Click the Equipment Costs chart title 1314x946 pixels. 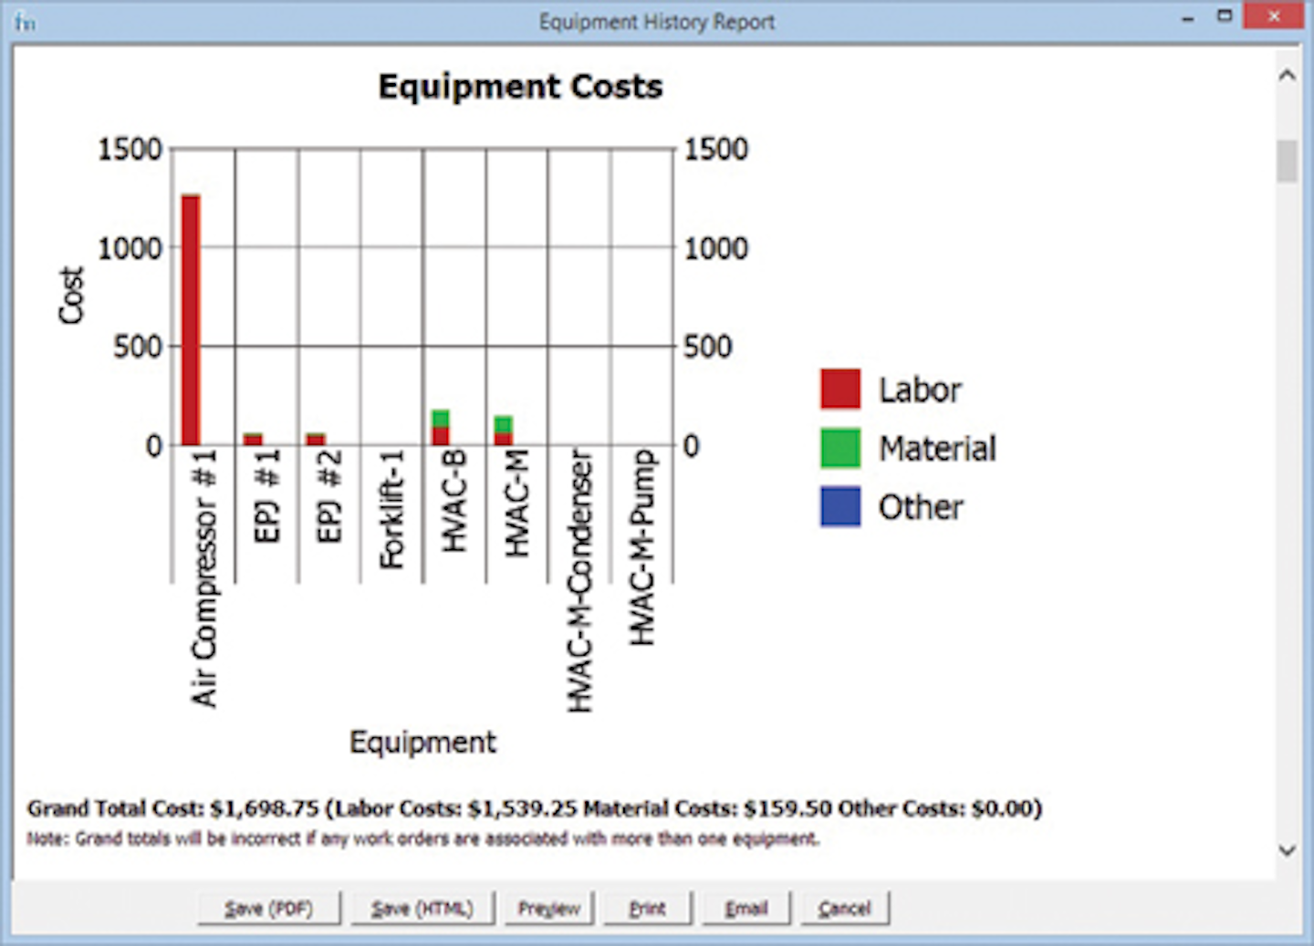point(520,87)
